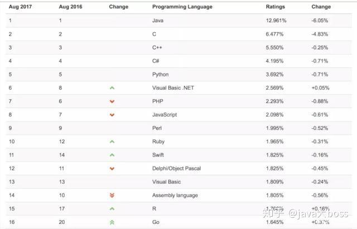Click the 12.961% rating value
Screen dimensions: 357x229
[x=277, y=21]
